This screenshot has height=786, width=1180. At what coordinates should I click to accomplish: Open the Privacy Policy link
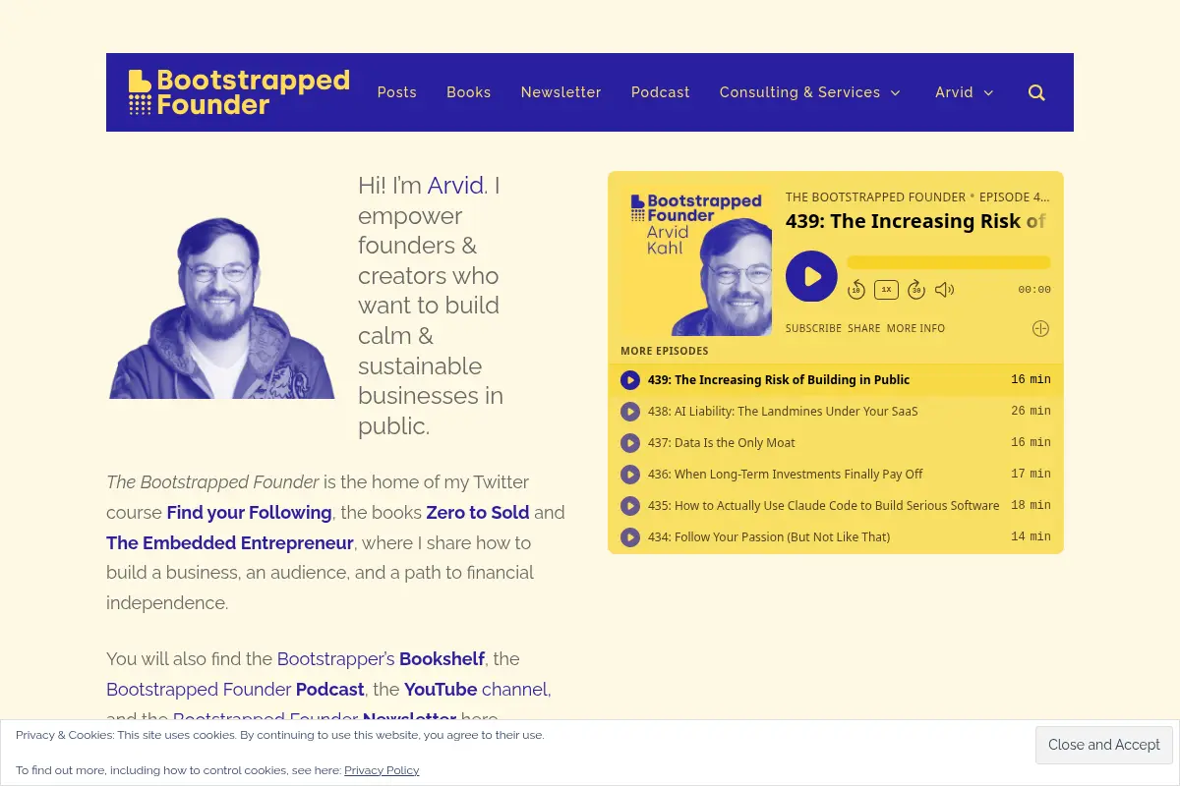coord(382,770)
